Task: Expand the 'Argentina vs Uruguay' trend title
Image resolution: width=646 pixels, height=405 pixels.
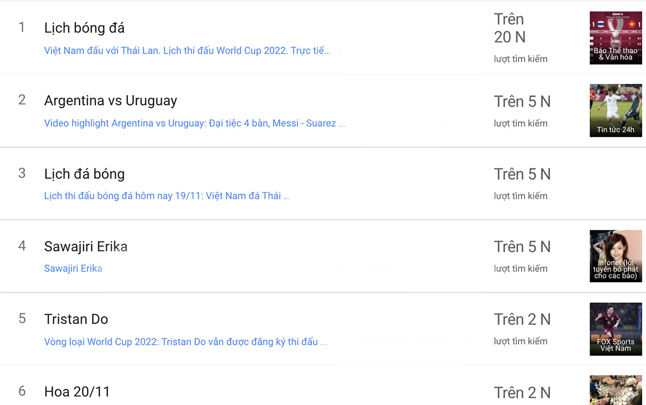Action: click(110, 101)
